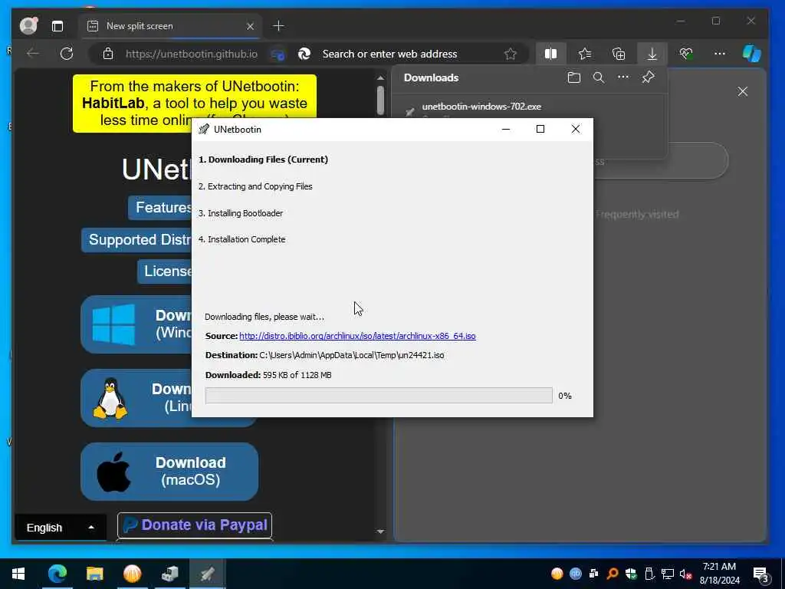The image size is (785, 589).
Task: Click Download for Windows button
Action: click(x=136, y=324)
